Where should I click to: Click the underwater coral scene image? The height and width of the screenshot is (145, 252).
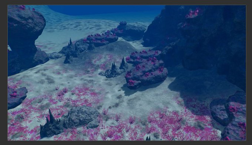pos(127,73)
